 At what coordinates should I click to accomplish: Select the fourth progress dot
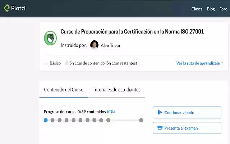coord(66,120)
